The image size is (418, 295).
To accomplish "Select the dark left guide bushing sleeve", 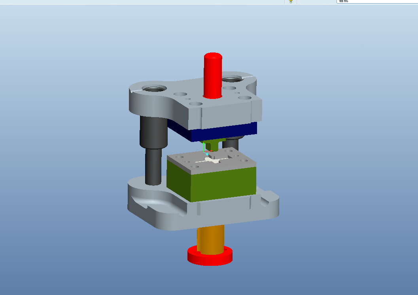I will click(153, 132).
